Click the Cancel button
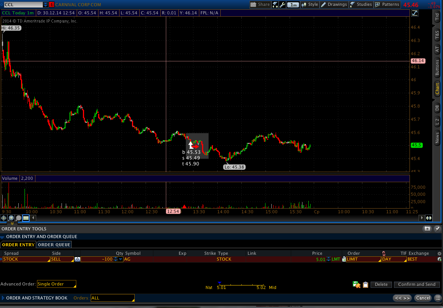Screen dimensions: 443x308 423,298
